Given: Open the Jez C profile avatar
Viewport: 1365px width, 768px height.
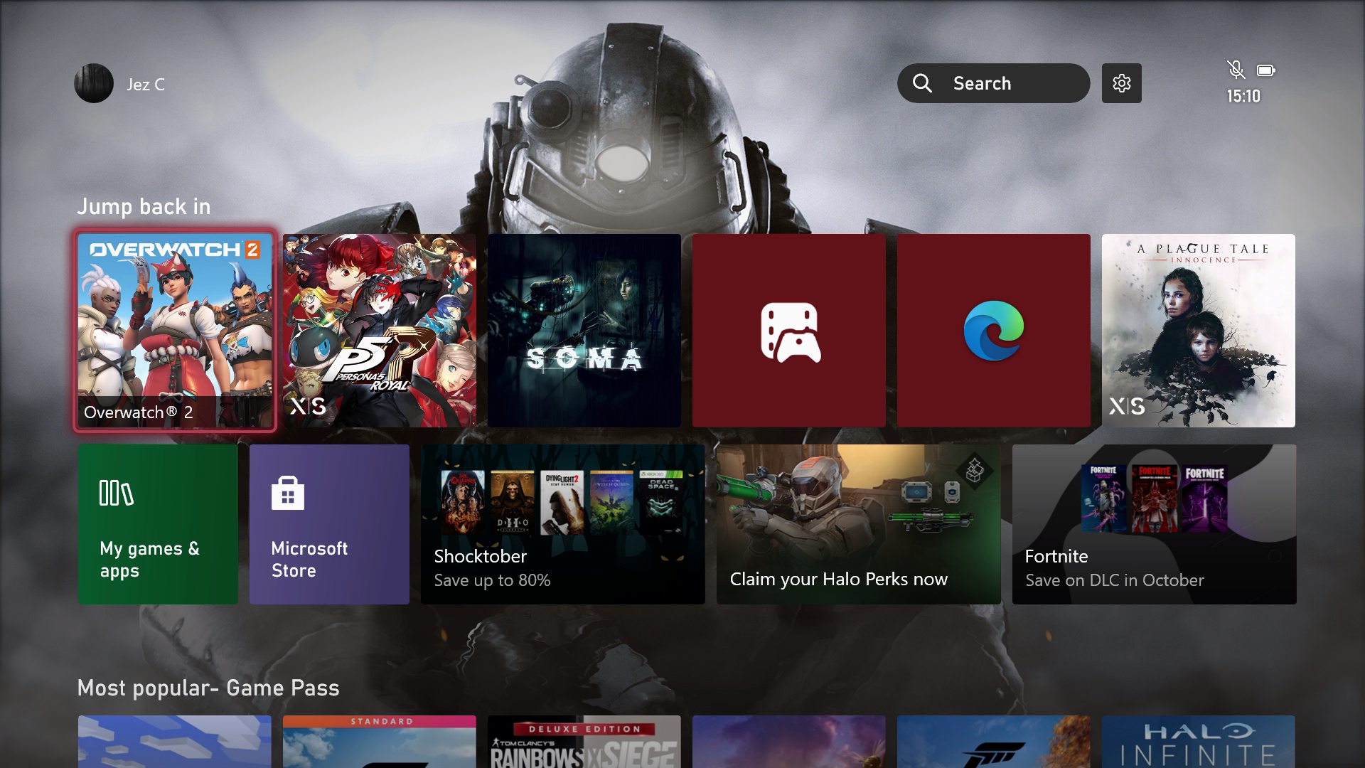Looking at the screenshot, I should pos(94,83).
